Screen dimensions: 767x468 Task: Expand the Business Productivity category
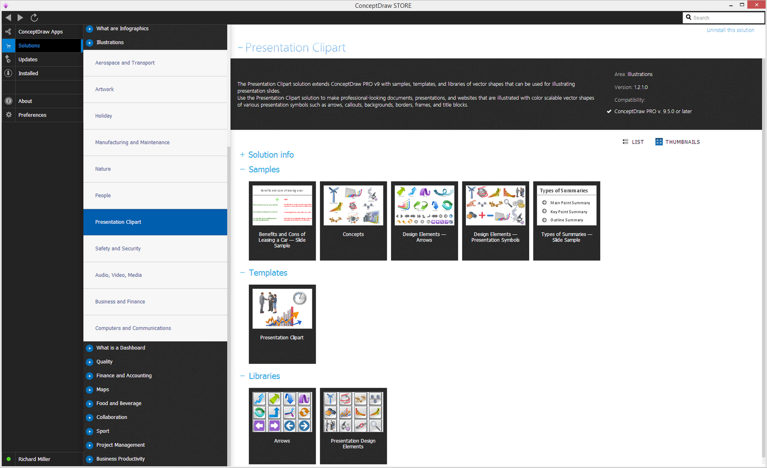(89, 459)
